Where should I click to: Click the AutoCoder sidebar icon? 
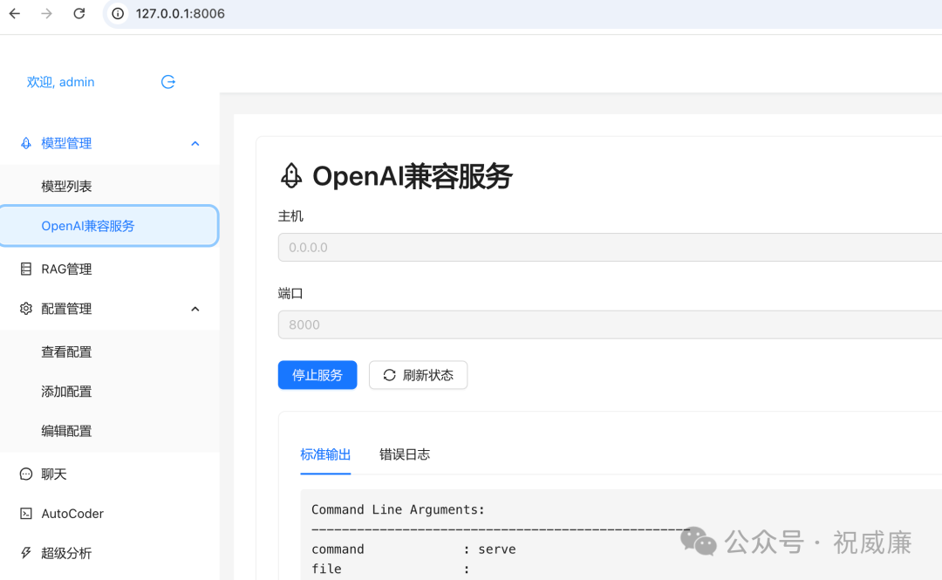tap(25, 513)
